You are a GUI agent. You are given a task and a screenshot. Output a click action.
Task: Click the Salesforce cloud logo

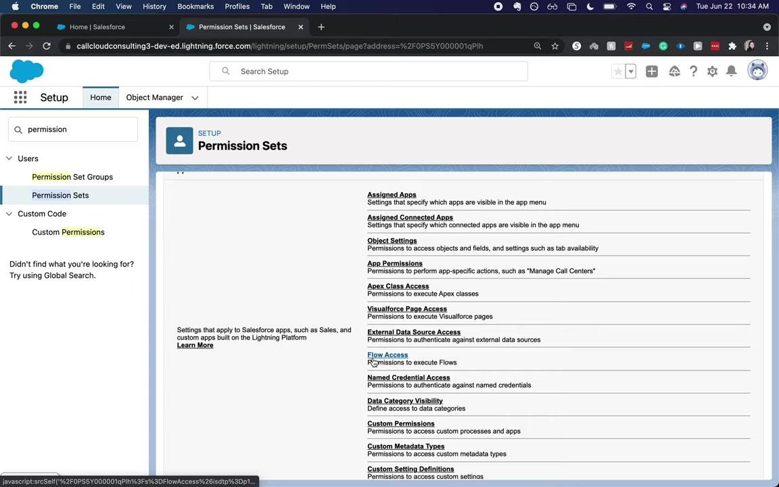coord(26,71)
